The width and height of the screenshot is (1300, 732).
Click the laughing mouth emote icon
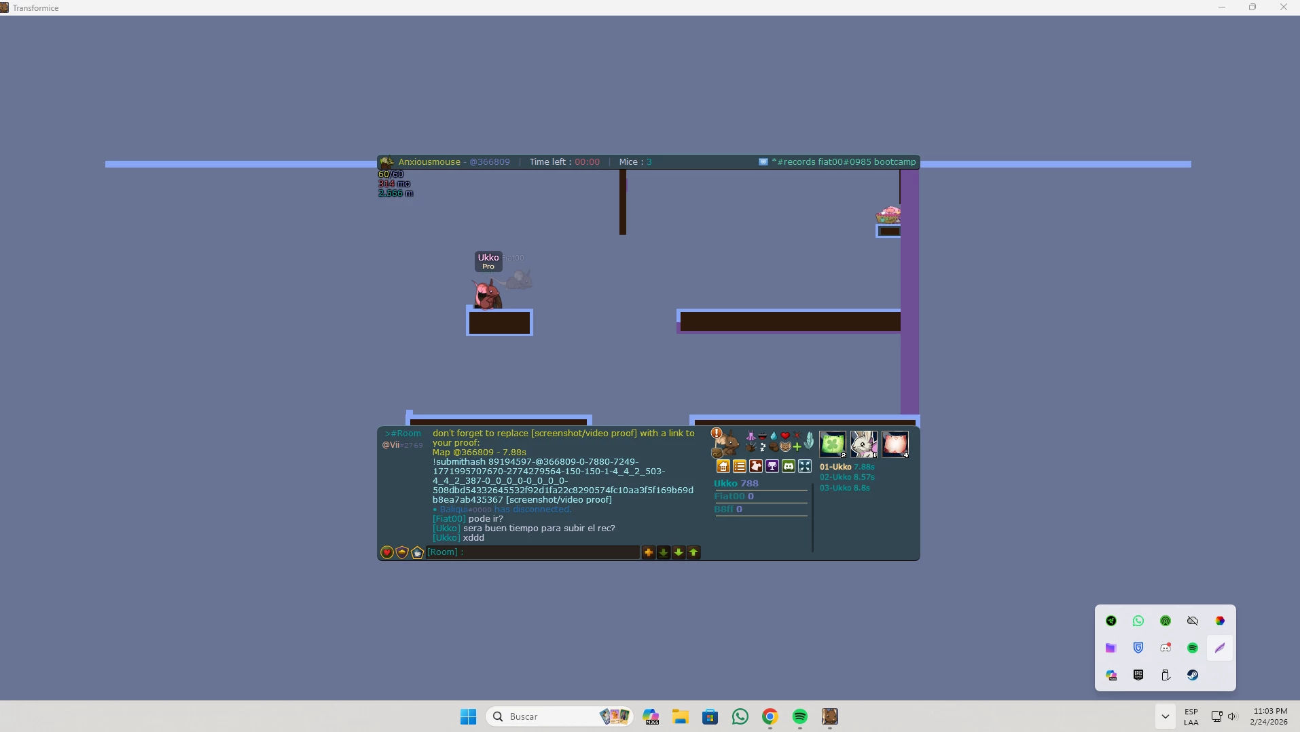762,436
